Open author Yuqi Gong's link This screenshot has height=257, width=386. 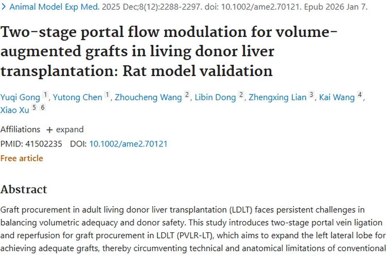click(x=20, y=97)
